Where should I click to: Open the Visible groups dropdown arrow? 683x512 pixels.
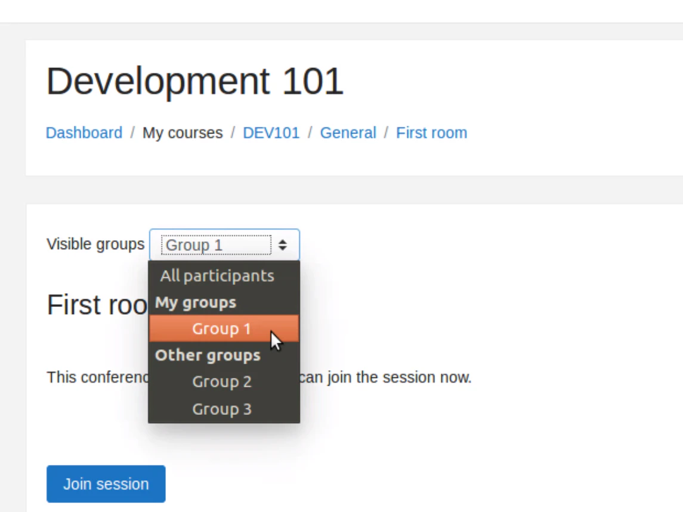[x=283, y=244]
